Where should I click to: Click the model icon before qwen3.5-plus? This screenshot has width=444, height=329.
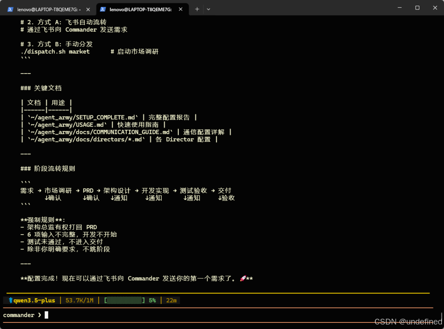[11, 300]
